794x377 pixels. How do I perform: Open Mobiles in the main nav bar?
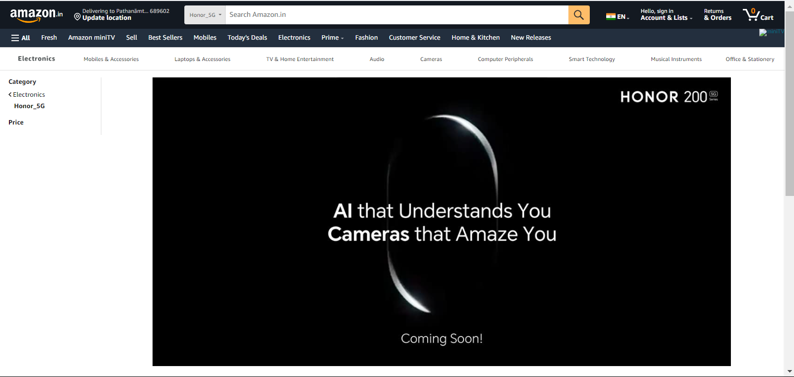point(205,38)
